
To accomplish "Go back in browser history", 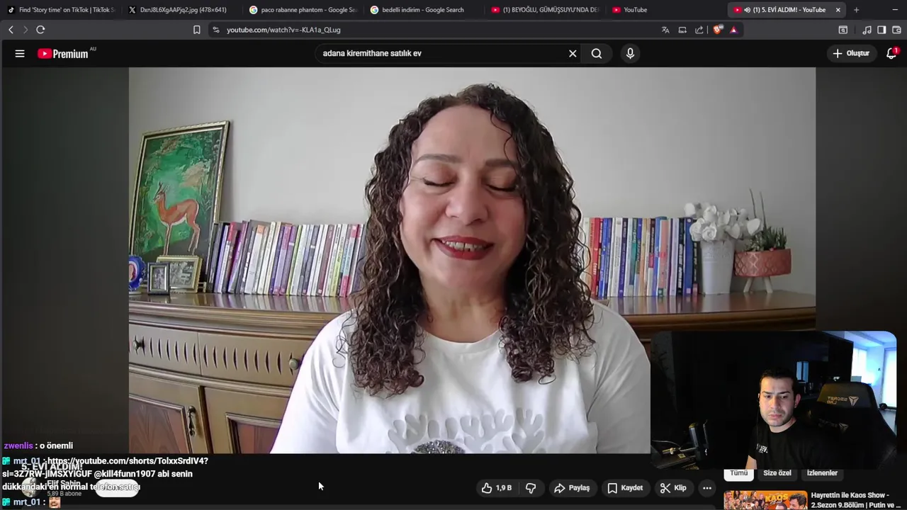I will tap(11, 30).
